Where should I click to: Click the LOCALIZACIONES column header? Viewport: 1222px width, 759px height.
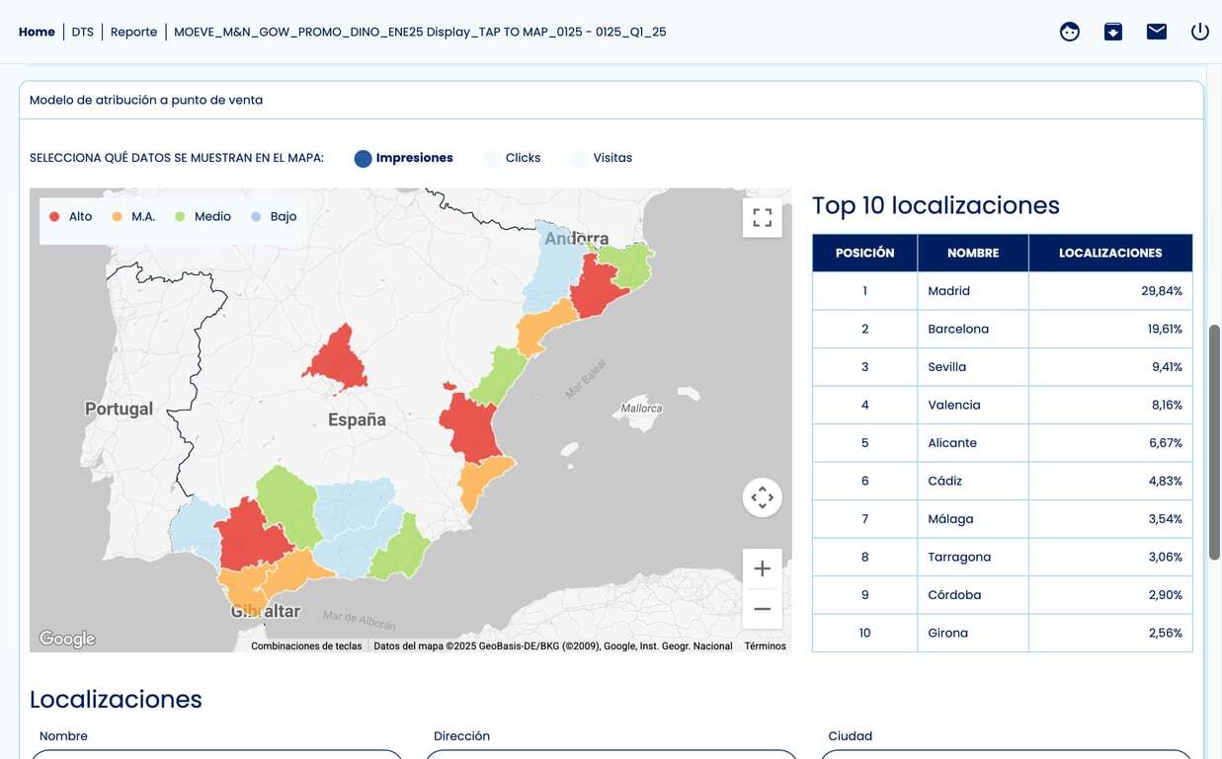1110,253
